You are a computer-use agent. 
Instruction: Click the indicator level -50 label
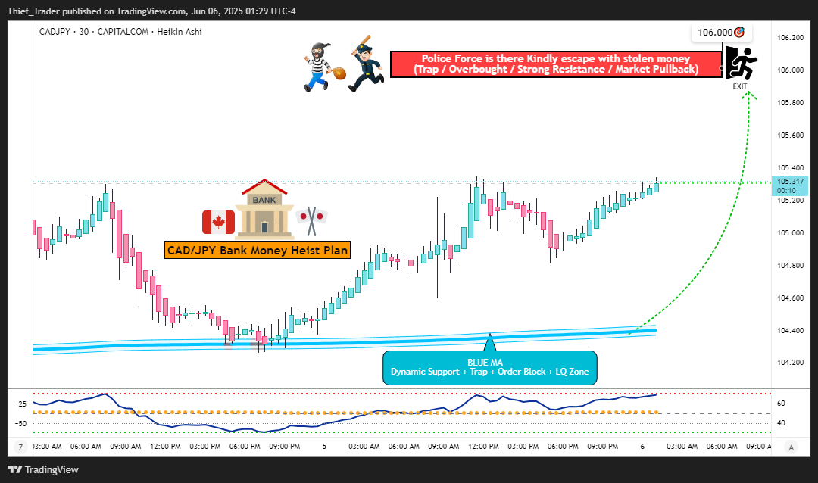pos(20,423)
